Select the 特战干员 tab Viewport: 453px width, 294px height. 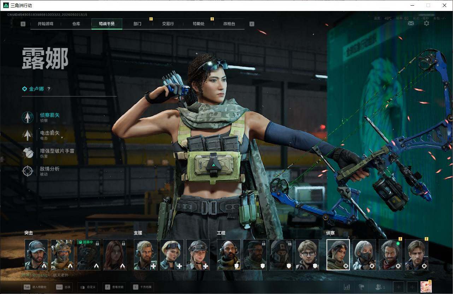[107, 24]
